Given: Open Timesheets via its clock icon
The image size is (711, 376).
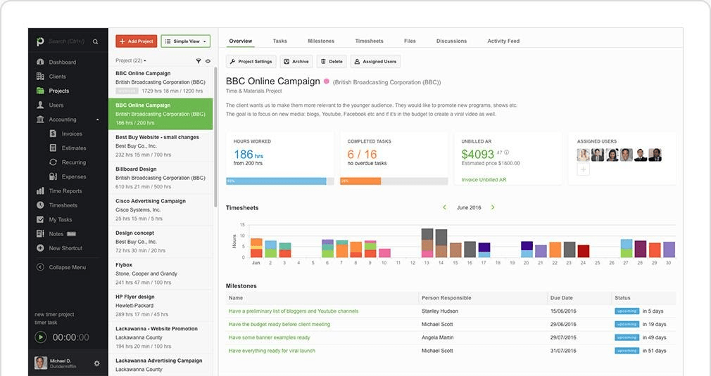Looking at the screenshot, I should click(40, 205).
